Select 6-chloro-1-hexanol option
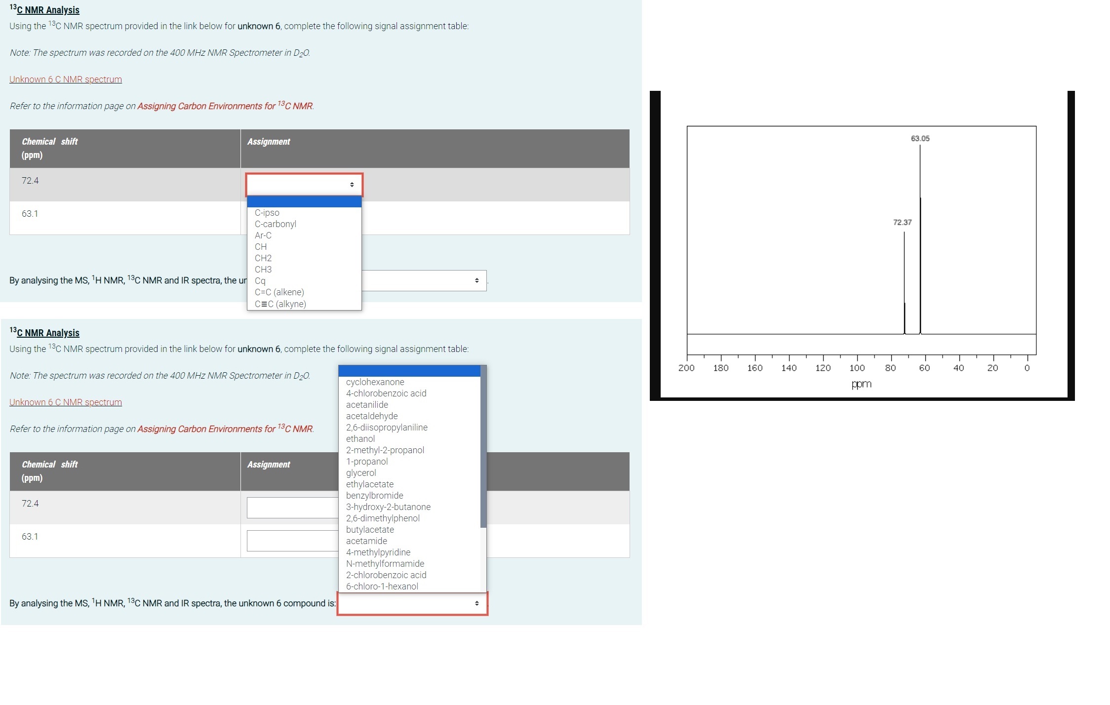This screenshot has height=705, width=1110. (x=382, y=587)
